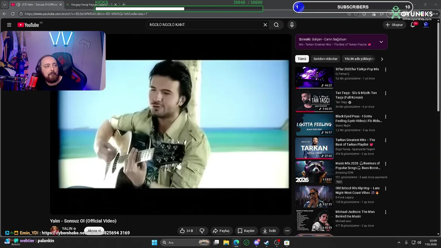Open a new browser tab
The image size is (441, 248).
pos(124,4)
